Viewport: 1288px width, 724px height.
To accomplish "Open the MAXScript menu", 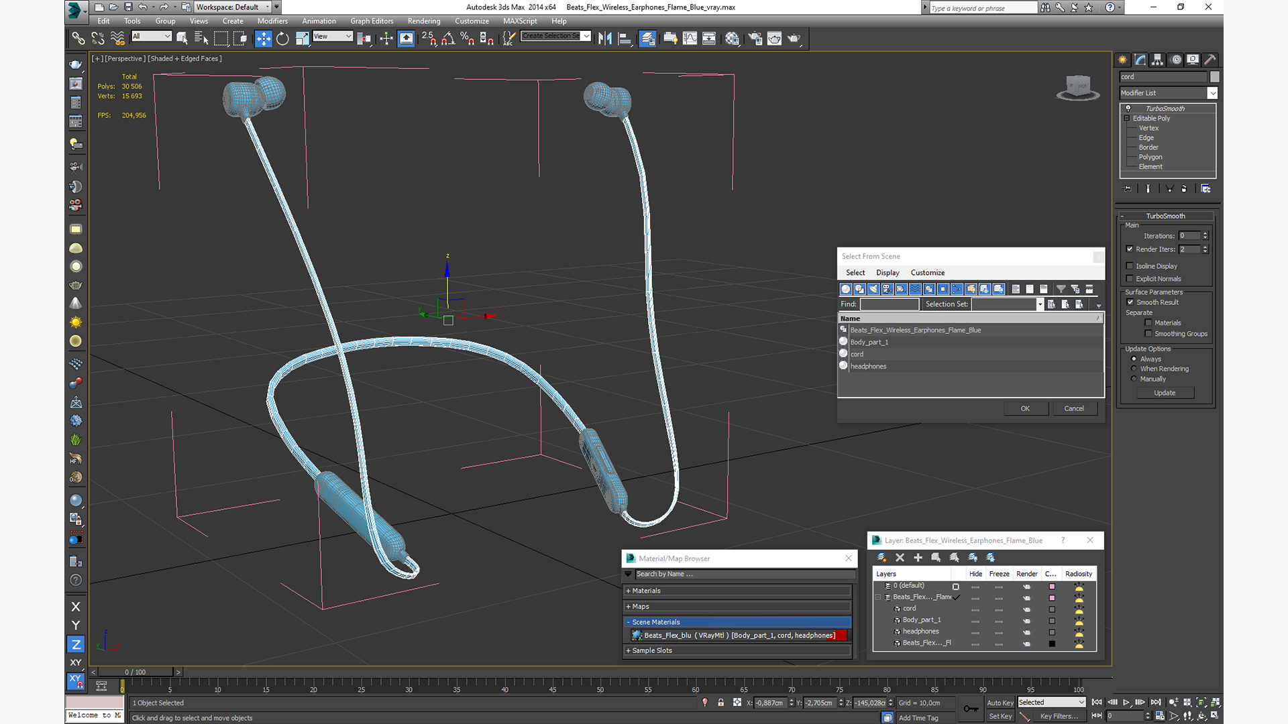I will [x=520, y=21].
